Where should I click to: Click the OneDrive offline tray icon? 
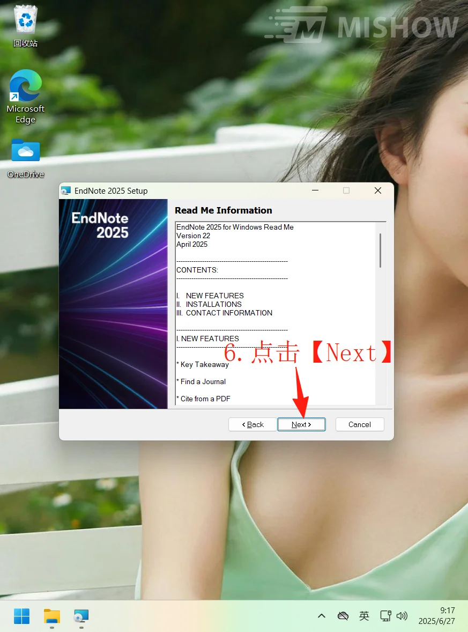pos(343,616)
